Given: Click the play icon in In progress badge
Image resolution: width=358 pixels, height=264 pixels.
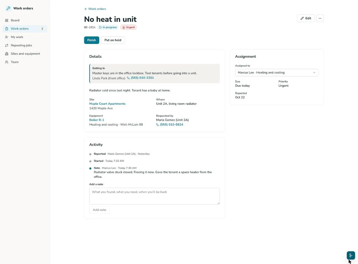Looking at the screenshot, I should coord(100,27).
